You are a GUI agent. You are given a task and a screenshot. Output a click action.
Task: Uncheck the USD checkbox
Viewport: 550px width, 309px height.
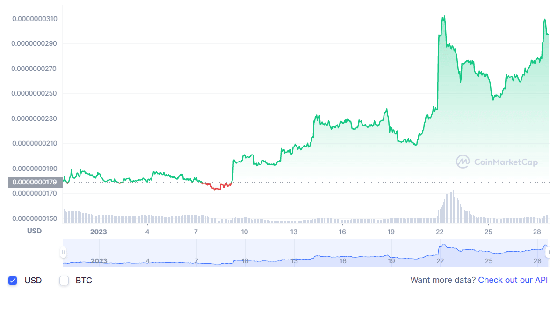coord(13,281)
